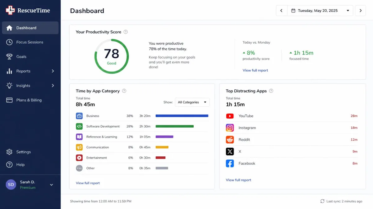
Task: Click the Help question mark icon
Action: click(x=9, y=165)
